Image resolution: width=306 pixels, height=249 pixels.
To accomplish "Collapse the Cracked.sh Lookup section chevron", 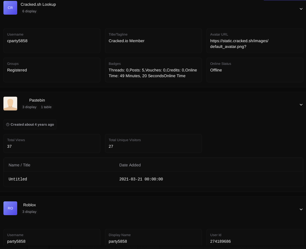I will click(301, 9).
